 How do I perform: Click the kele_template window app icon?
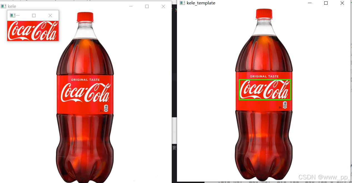click(x=183, y=3)
